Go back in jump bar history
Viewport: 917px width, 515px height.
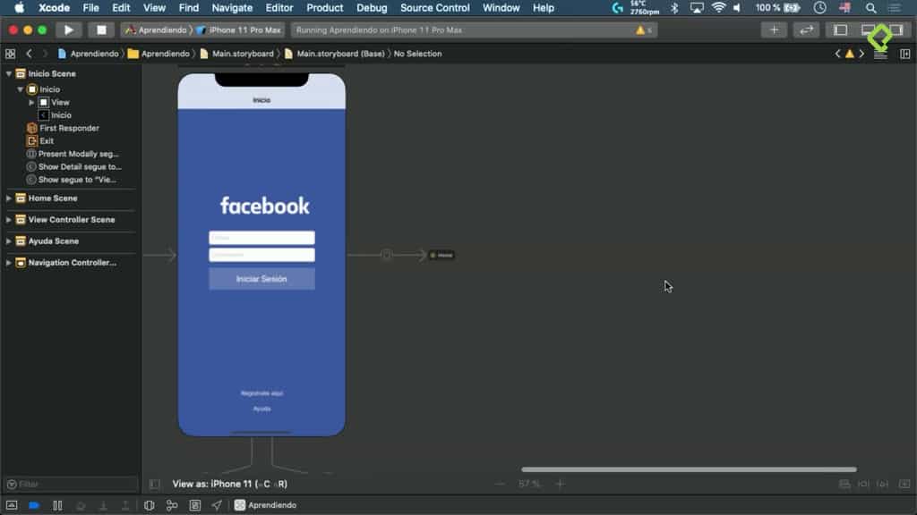pyautogui.click(x=29, y=54)
